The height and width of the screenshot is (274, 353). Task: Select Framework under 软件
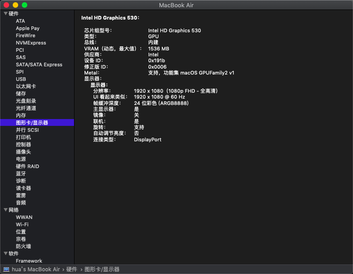point(29,261)
